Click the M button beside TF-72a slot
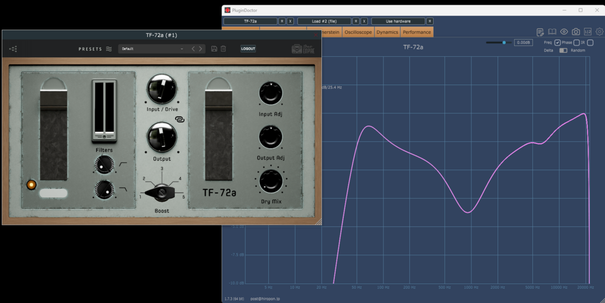The image size is (605, 303). (282, 21)
